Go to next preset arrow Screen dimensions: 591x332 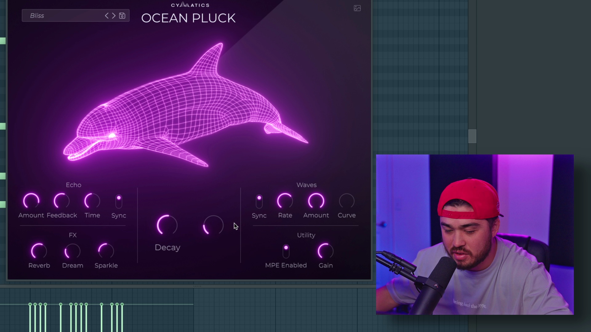tap(114, 16)
